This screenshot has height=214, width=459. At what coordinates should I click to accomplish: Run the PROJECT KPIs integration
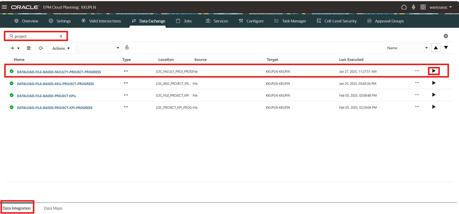pos(434,95)
